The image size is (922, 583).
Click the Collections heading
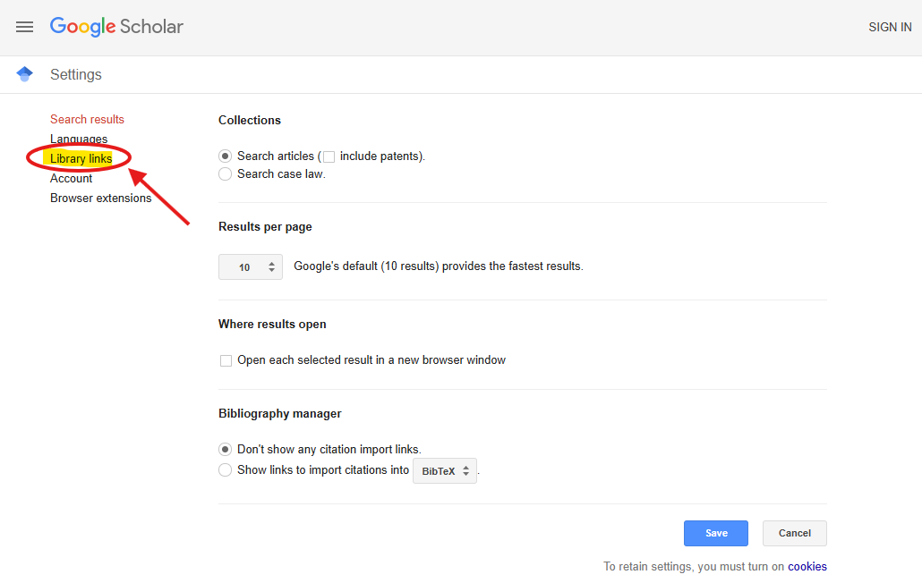(x=250, y=120)
